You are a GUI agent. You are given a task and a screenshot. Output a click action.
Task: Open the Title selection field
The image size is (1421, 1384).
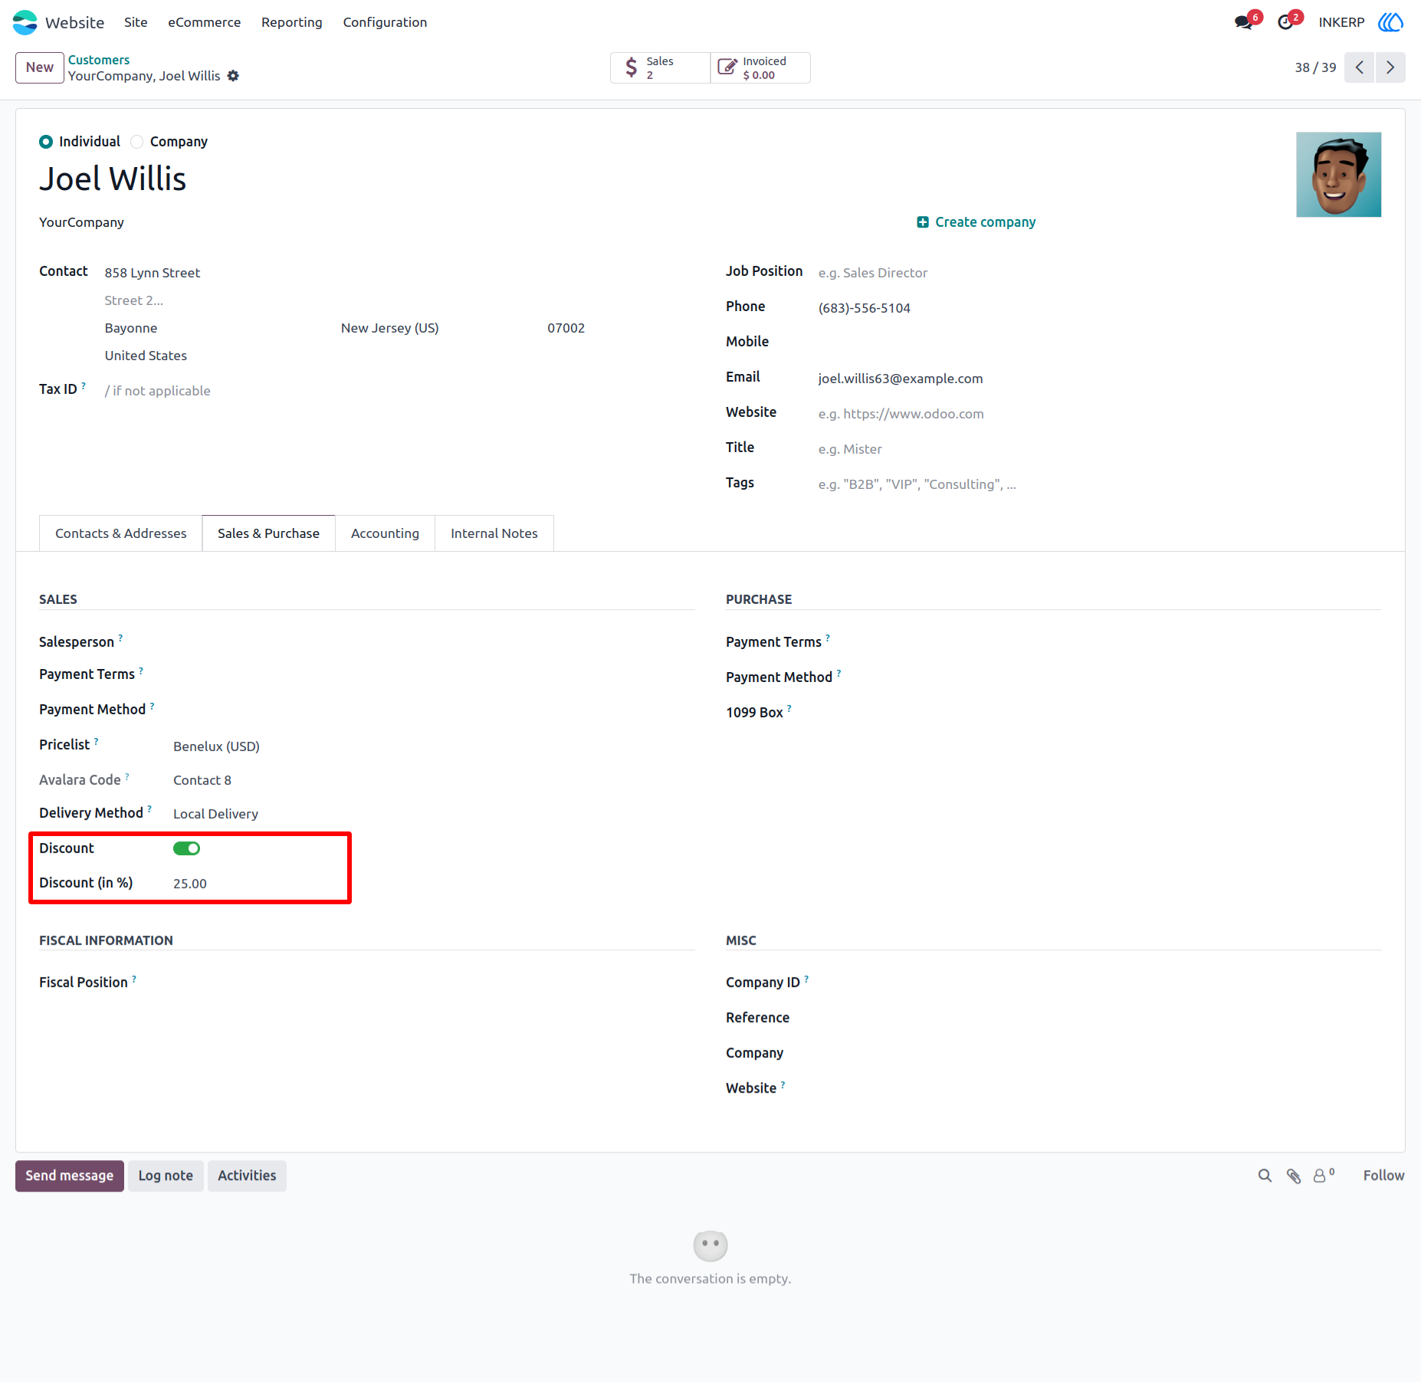(x=1099, y=449)
